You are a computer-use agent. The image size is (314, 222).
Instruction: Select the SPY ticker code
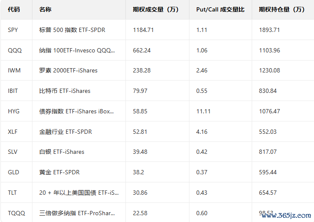coord(14,30)
